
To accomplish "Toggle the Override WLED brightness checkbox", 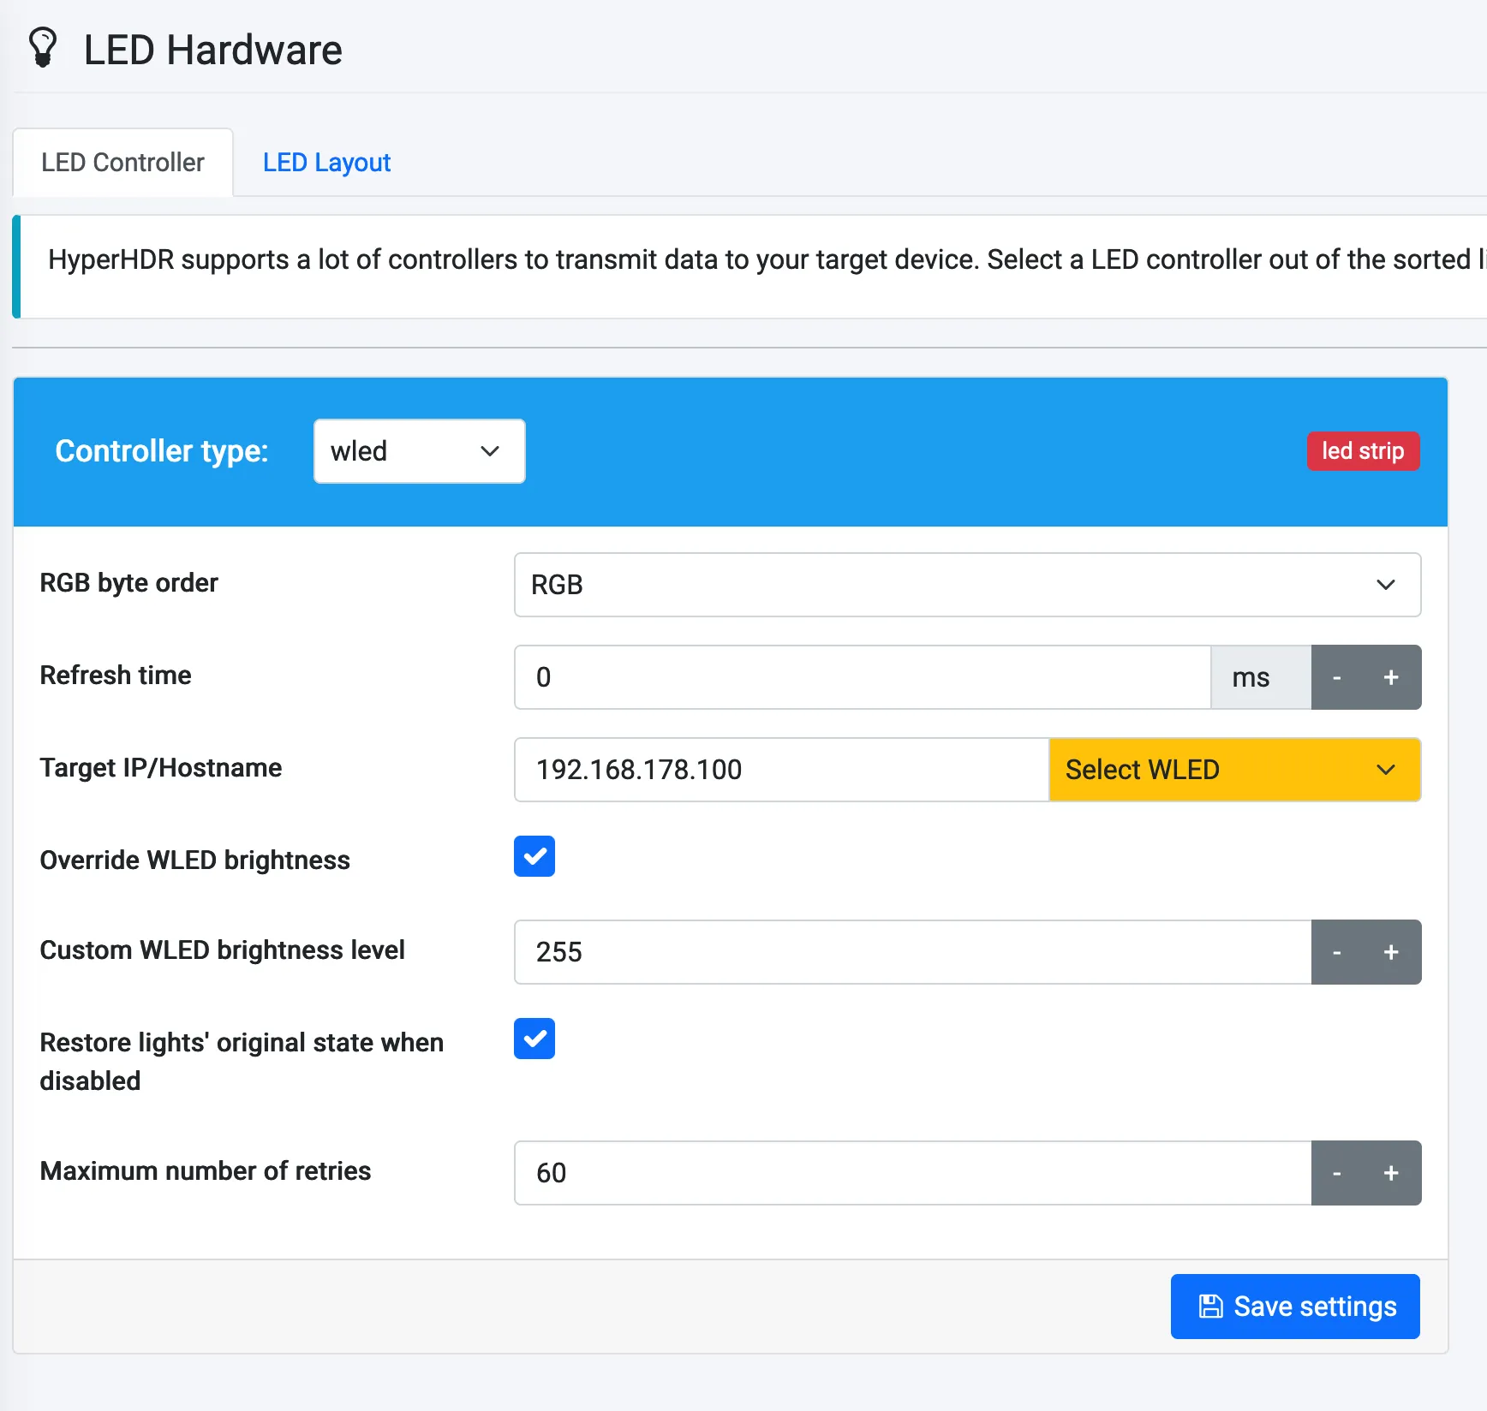I will tap(534, 856).
